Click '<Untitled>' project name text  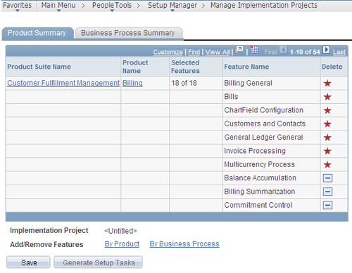[120, 231]
